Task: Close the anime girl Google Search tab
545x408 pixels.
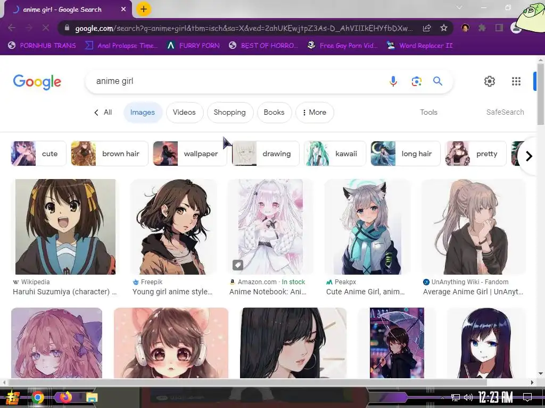Action: tap(123, 10)
